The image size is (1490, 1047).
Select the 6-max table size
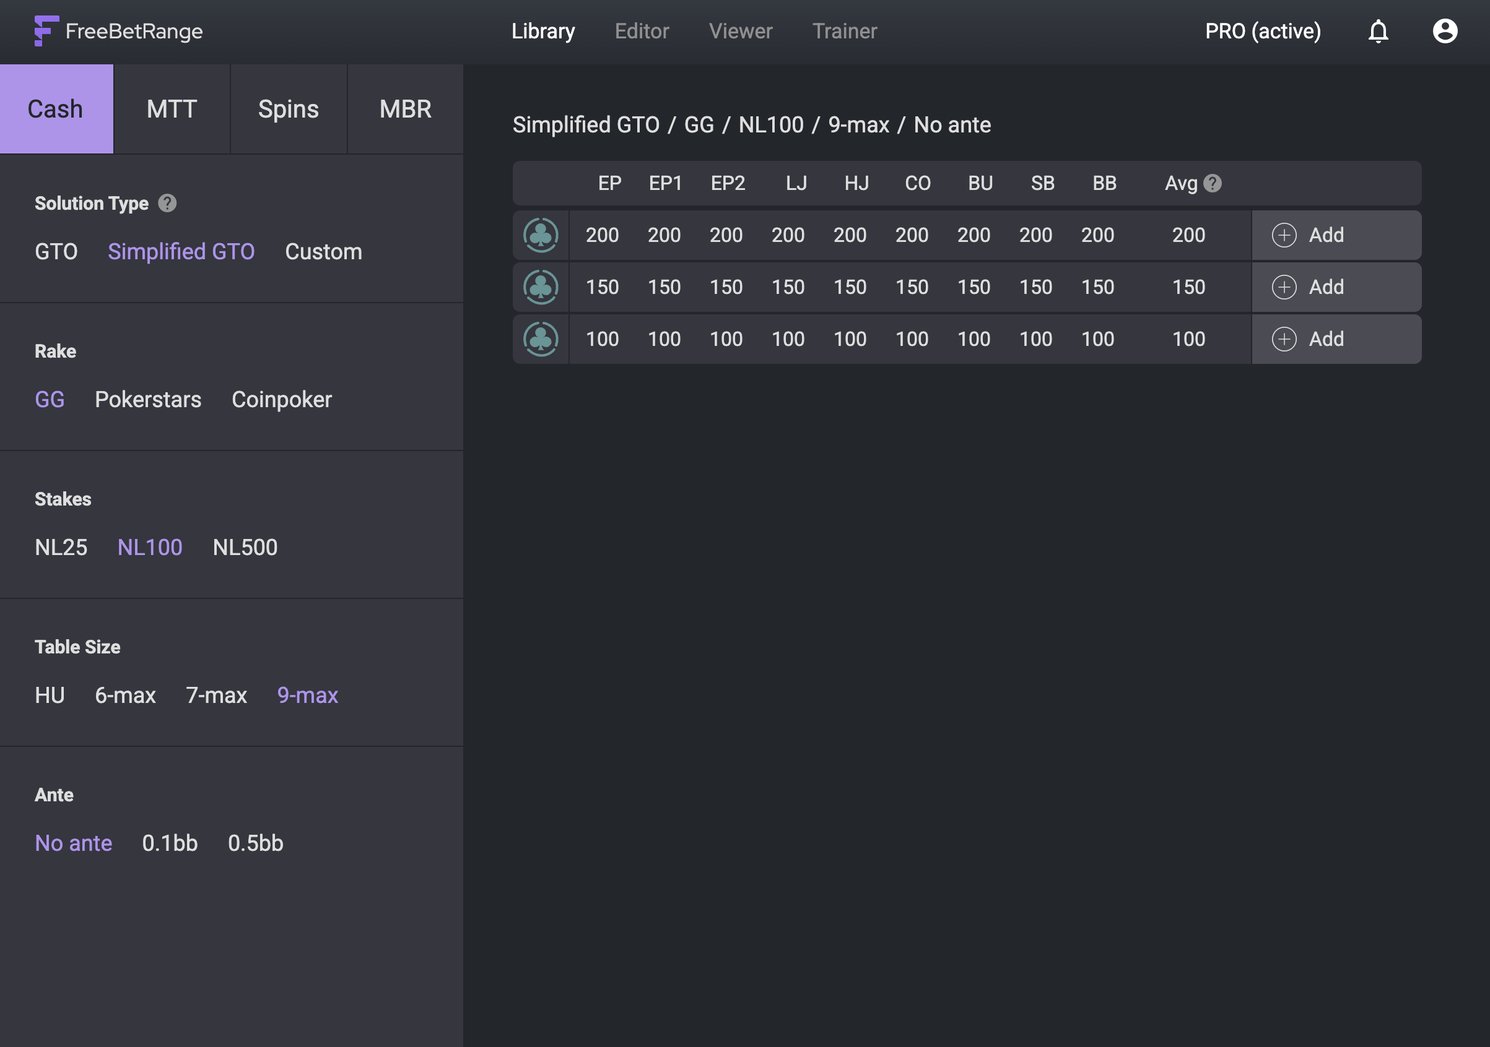point(125,695)
